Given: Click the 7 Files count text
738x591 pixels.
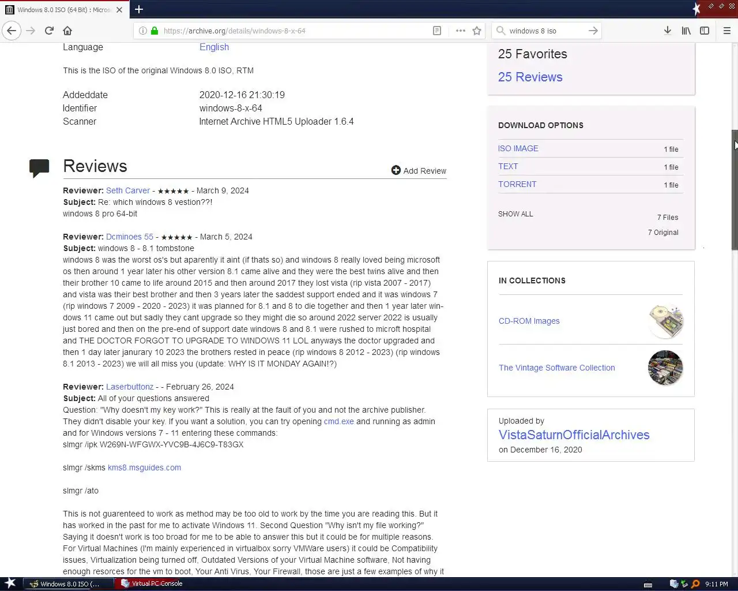Looking at the screenshot, I should (x=667, y=217).
